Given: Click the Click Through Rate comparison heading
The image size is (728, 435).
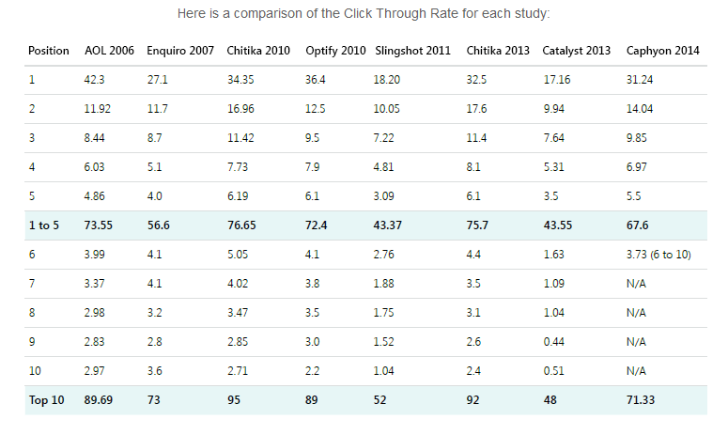Looking at the screenshot, I should [364, 14].
